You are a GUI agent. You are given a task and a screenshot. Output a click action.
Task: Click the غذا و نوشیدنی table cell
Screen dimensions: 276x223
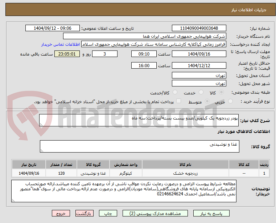[x=93, y=173]
